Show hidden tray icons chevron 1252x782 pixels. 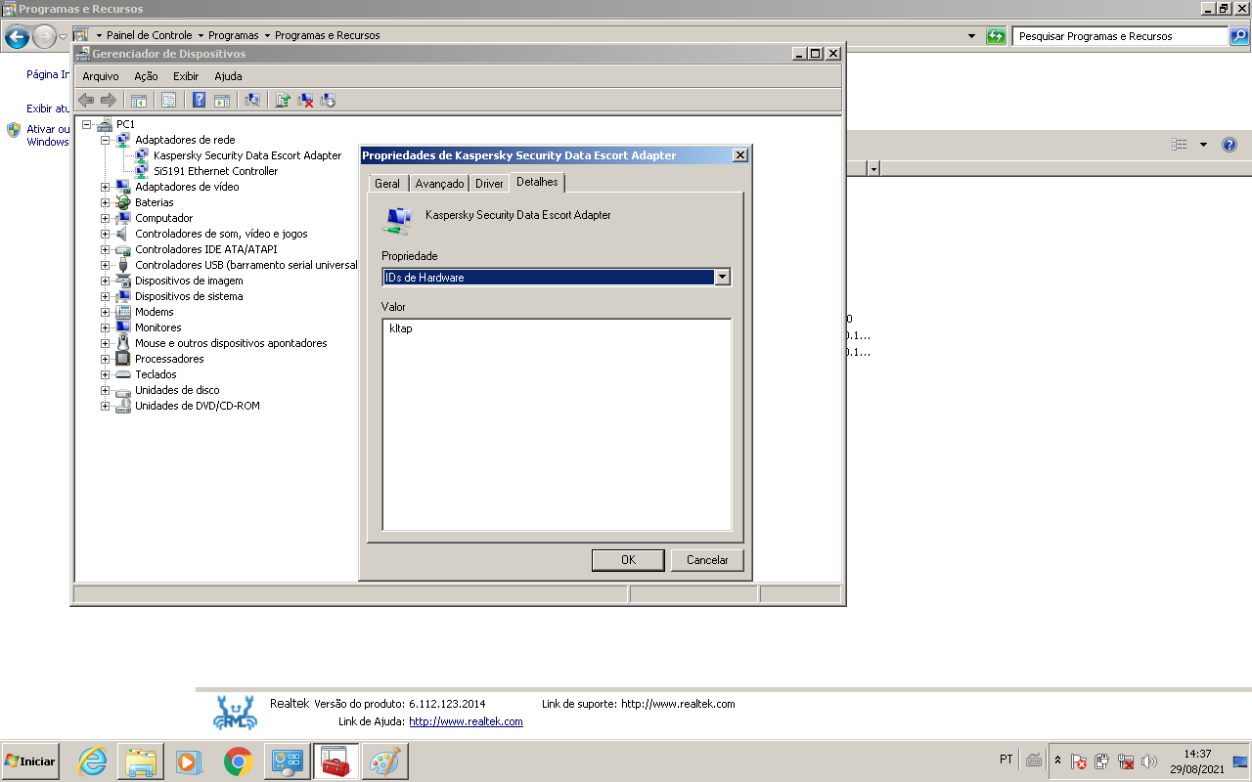(1057, 760)
